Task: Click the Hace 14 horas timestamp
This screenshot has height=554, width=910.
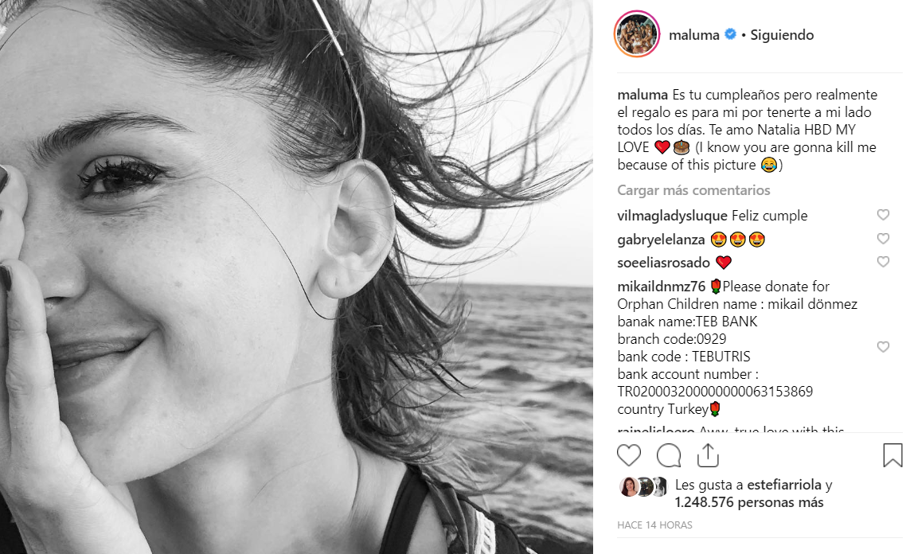Action: point(654,525)
